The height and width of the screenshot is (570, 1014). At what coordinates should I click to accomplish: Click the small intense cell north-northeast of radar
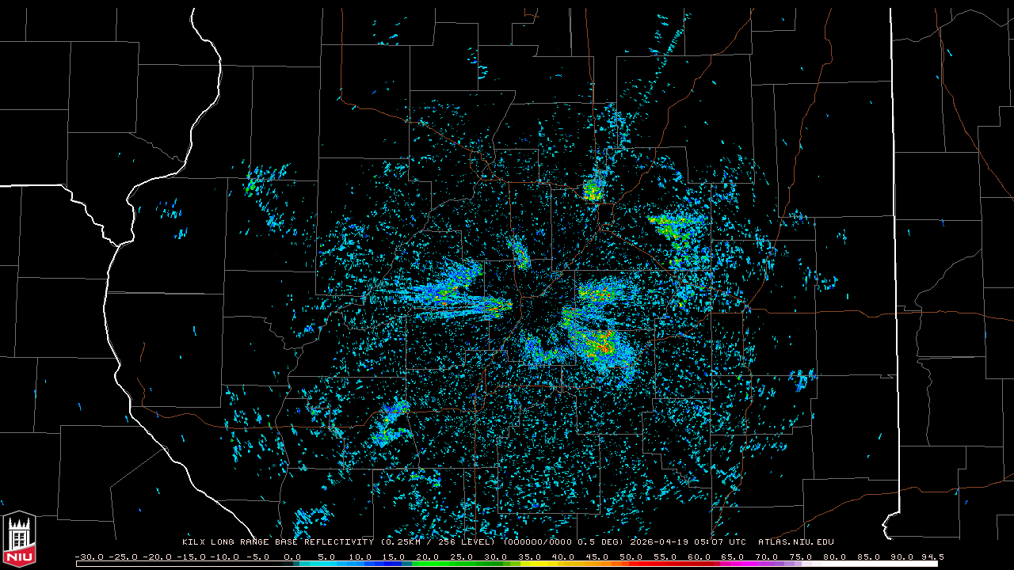tap(592, 190)
